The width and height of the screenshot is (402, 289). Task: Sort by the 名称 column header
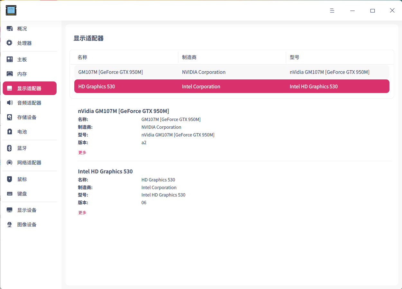pos(82,57)
